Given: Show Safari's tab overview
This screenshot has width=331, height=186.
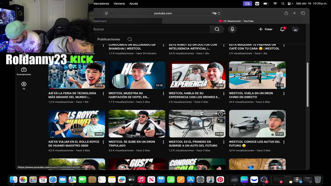Looking at the screenshot, I should pos(303,13).
